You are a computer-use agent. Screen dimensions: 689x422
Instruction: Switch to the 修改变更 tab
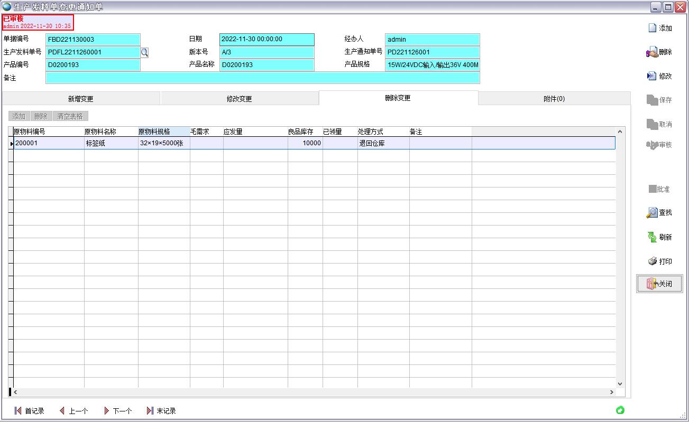pyautogui.click(x=240, y=99)
